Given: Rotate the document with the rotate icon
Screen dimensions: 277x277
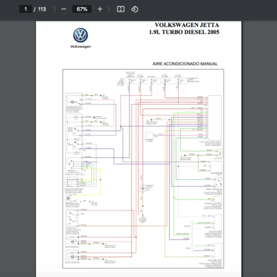Looking at the screenshot, I should click(135, 9).
